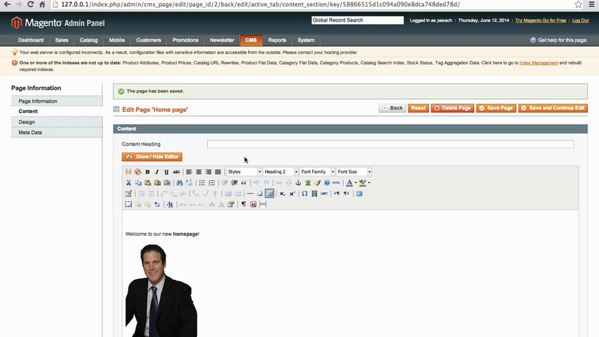Apply italic formatting
This screenshot has height=337, width=599.
pyautogui.click(x=157, y=171)
